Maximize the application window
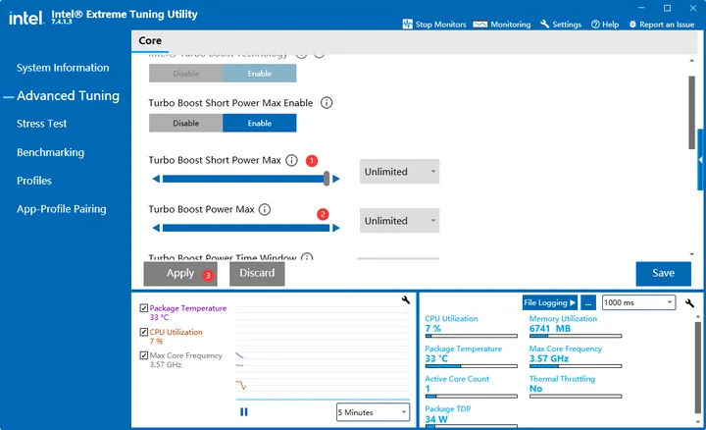 [668, 8]
